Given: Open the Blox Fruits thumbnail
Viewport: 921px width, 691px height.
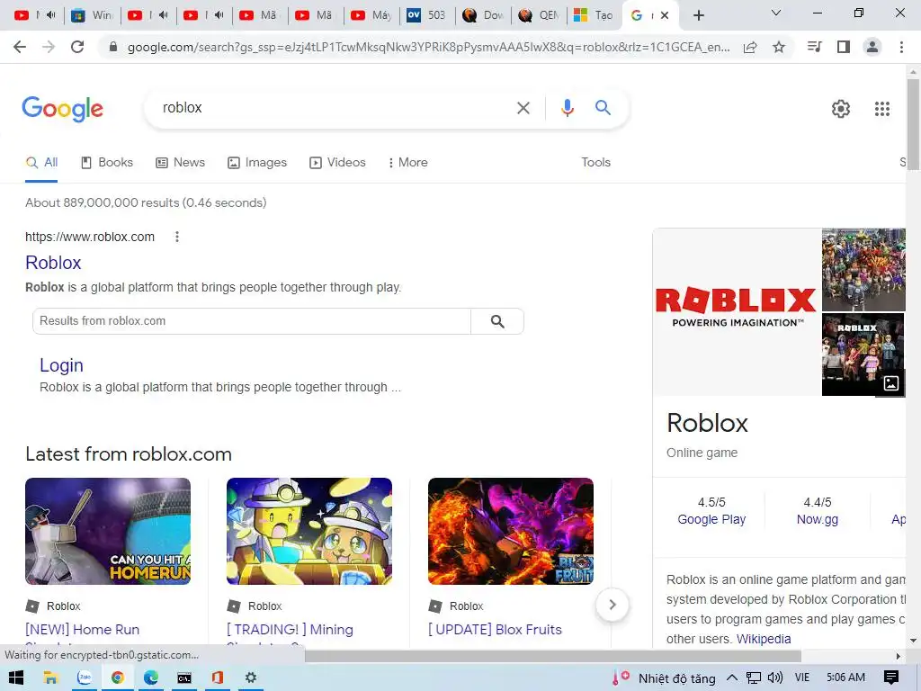Looking at the screenshot, I should (x=511, y=531).
